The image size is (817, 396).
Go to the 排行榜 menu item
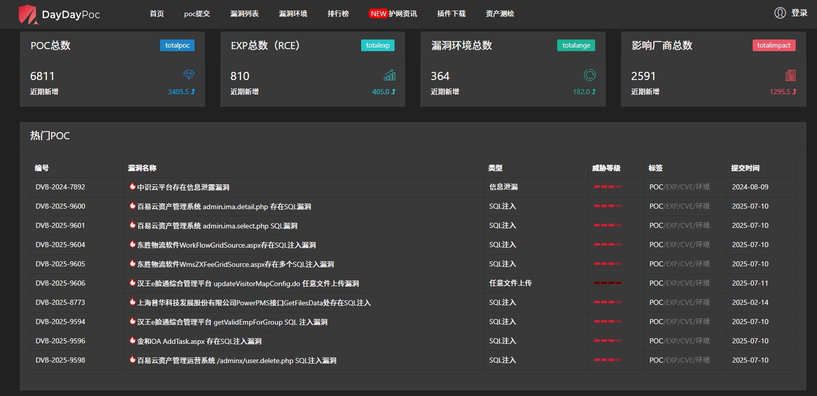[x=338, y=14]
